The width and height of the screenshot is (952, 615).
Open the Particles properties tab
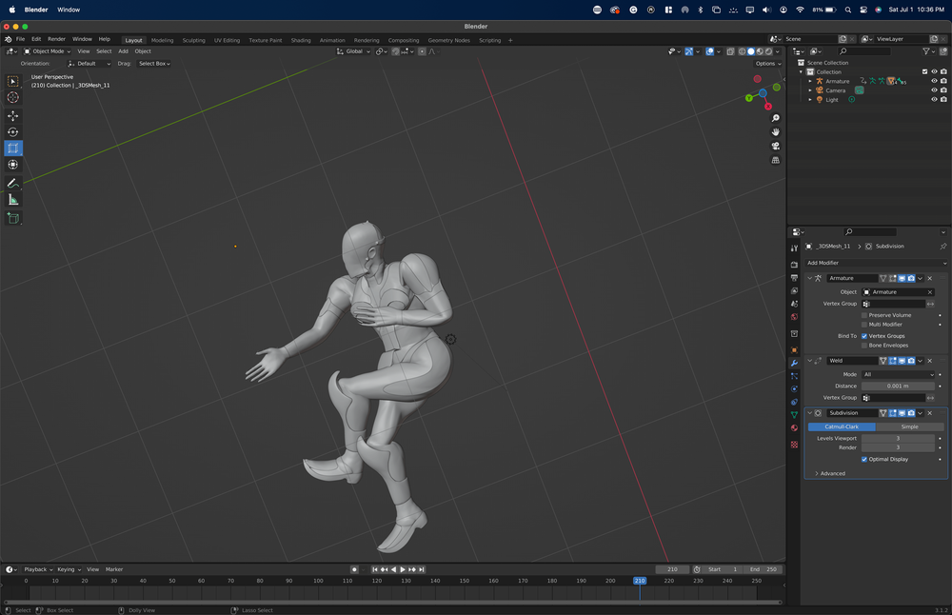coord(794,376)
